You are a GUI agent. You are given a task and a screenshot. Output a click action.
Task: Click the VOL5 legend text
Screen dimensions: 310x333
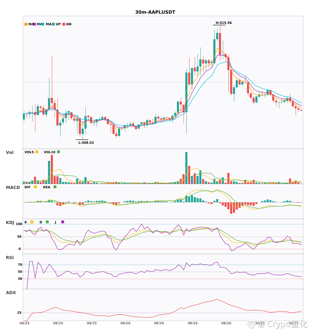click(29, 152)
